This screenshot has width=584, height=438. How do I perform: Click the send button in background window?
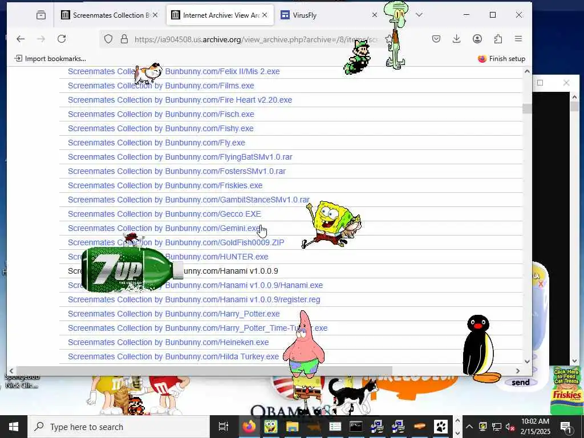[x=520, y=383]
